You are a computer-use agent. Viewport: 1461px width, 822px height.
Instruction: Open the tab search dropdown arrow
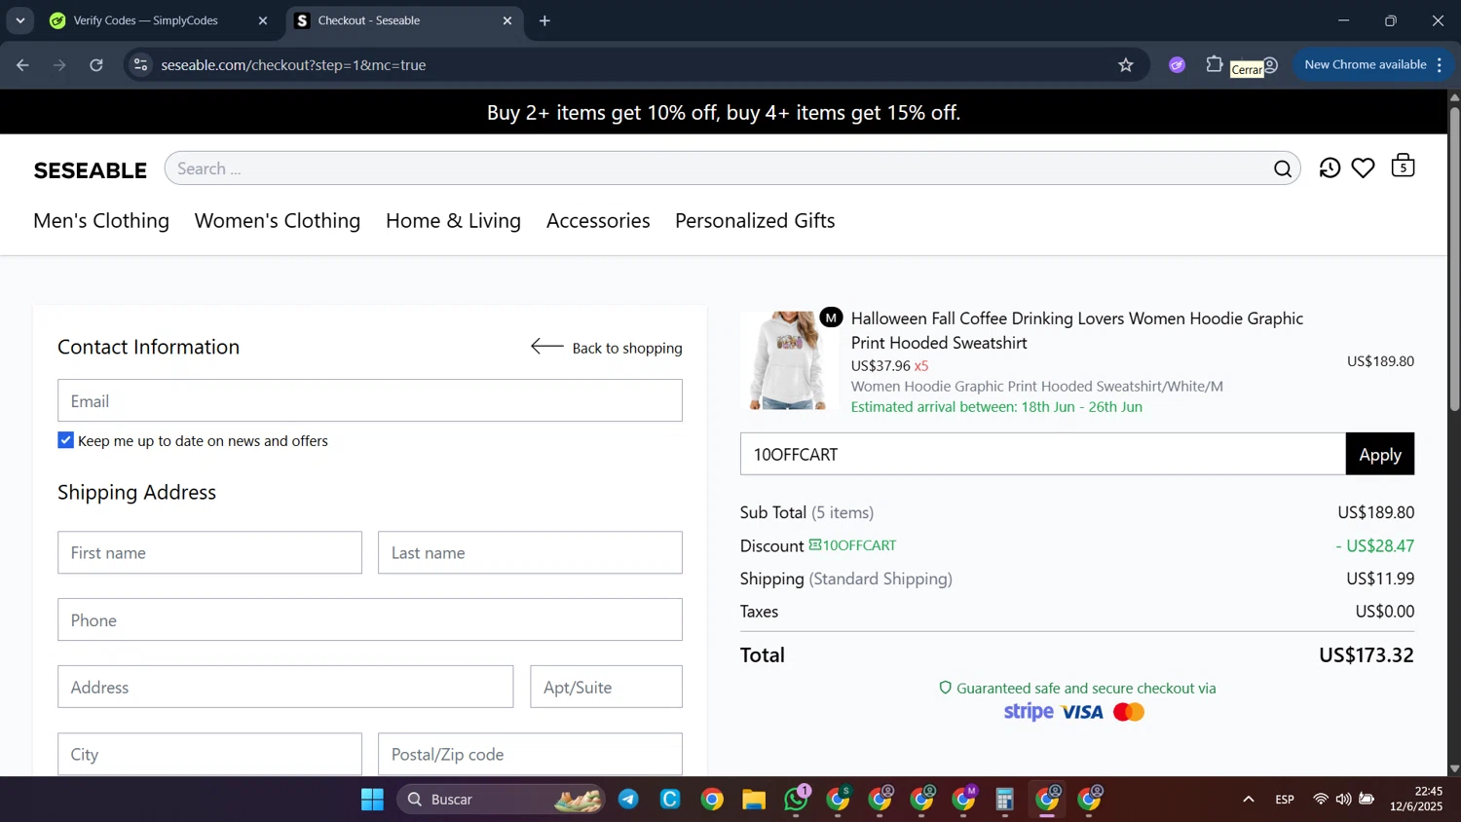pyautogui.click(x=20, y=20)
